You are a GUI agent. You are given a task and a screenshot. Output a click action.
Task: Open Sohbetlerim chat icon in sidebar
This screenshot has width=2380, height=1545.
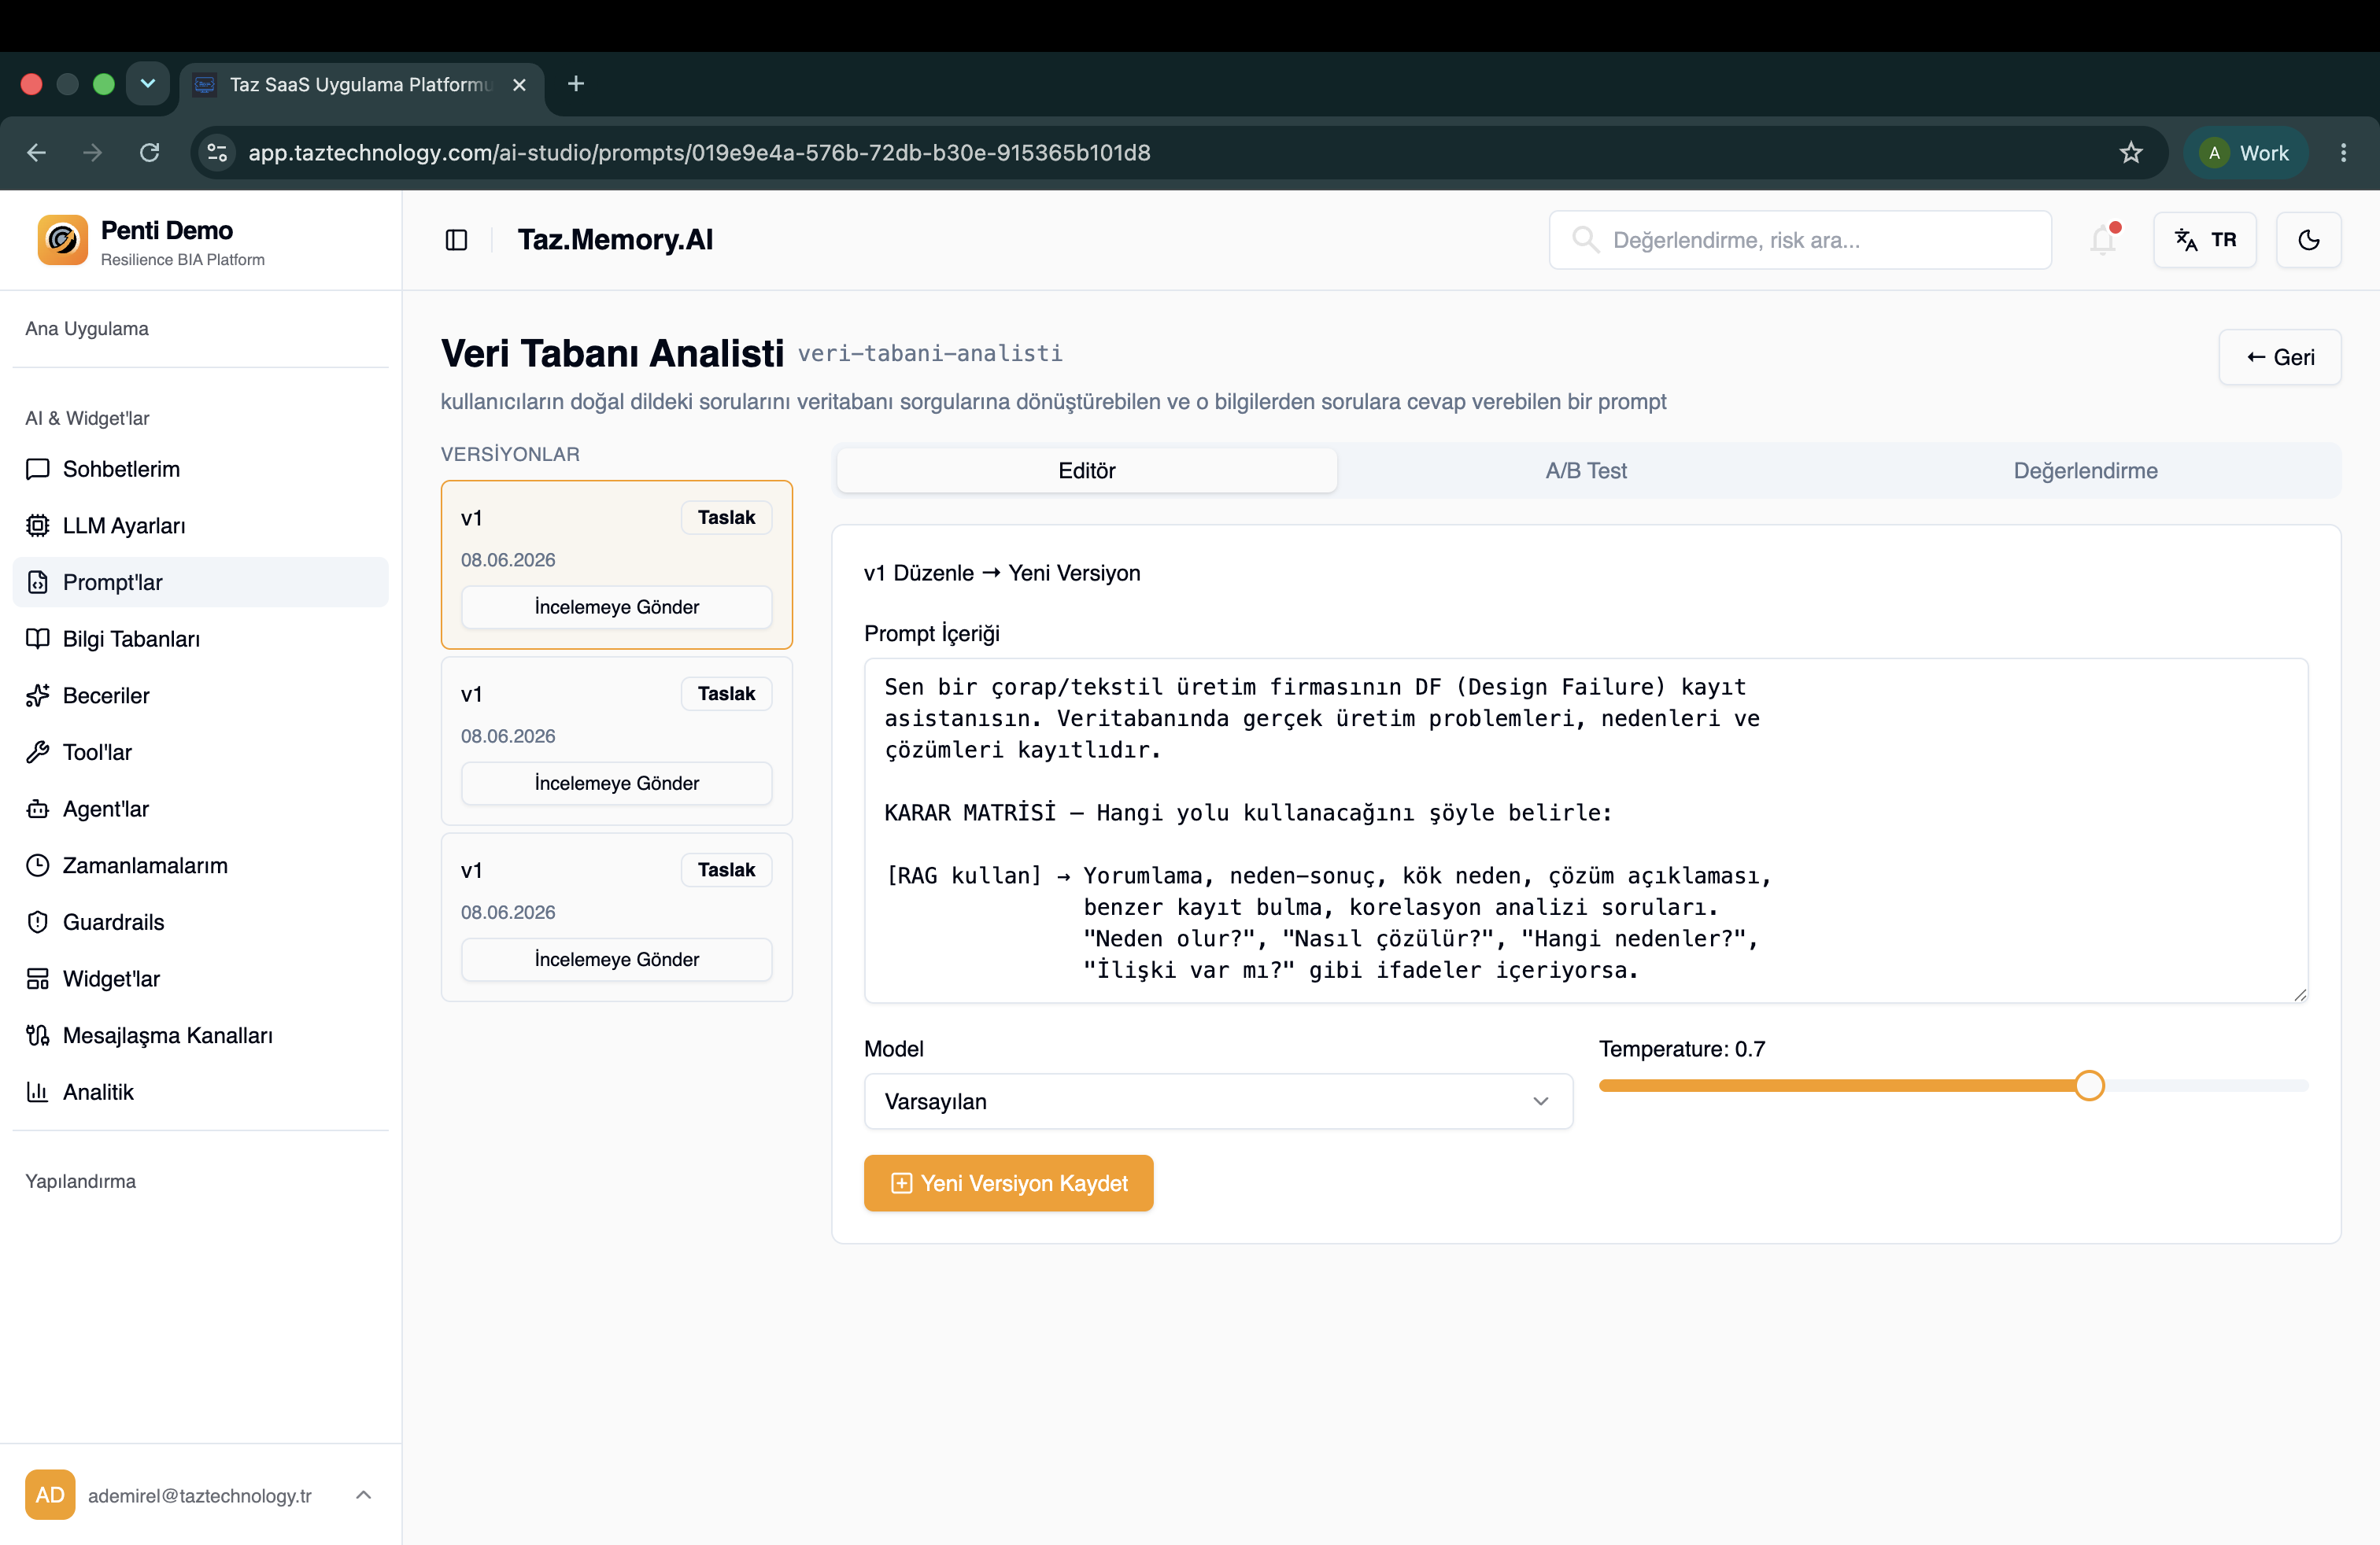point(38,469)
